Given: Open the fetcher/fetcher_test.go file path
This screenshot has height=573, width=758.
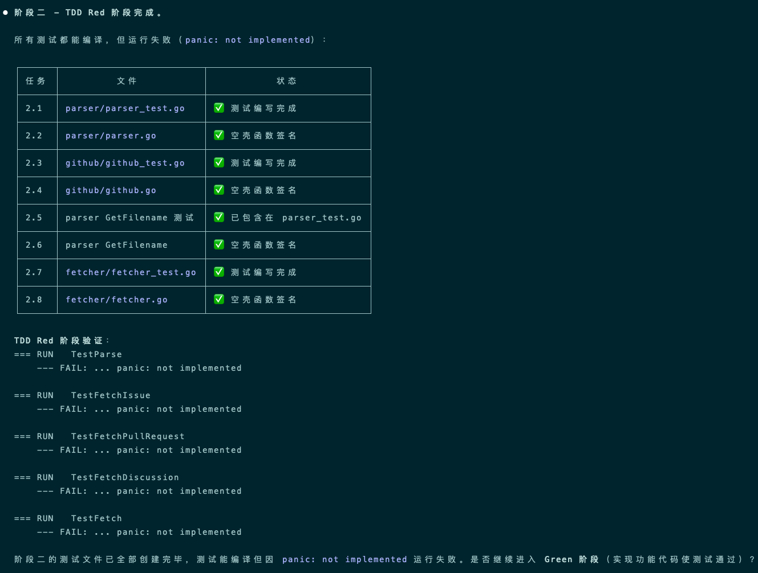Looking at the screenshot, I should (131, 272).
